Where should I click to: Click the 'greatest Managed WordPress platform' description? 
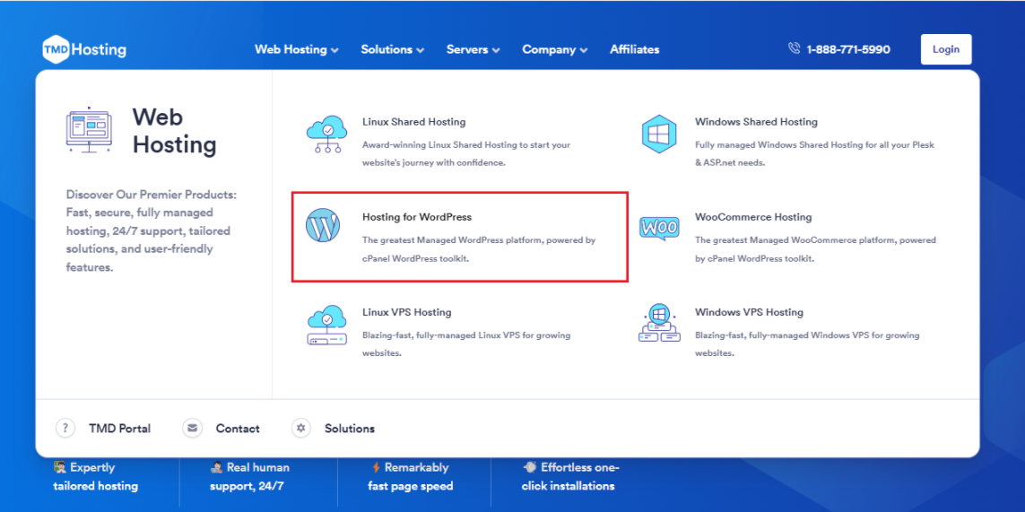(479, 249)
